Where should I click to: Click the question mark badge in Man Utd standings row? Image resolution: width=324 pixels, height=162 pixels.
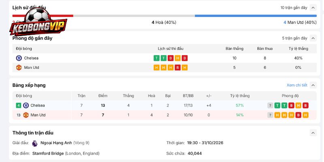pyautogui.click(x=270, y=115)
